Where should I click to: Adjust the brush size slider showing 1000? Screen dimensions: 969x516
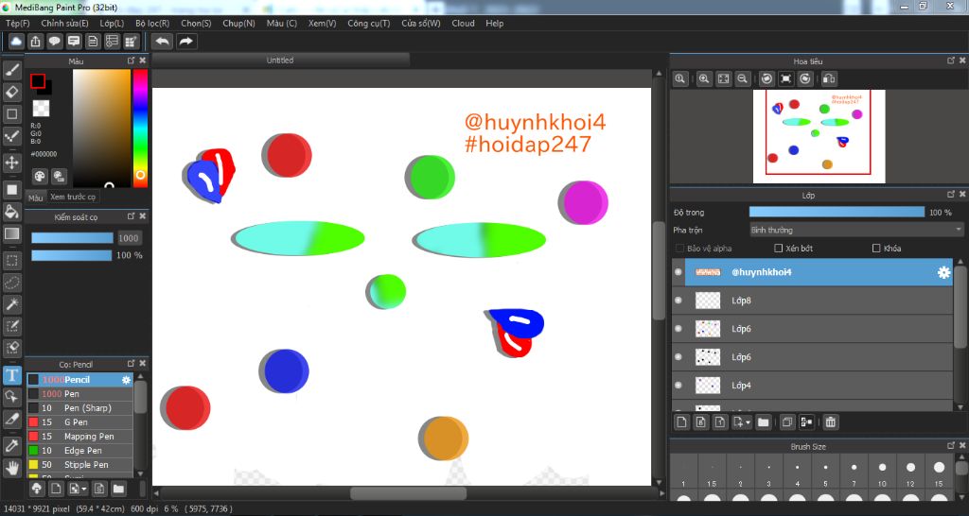[72, 237]
